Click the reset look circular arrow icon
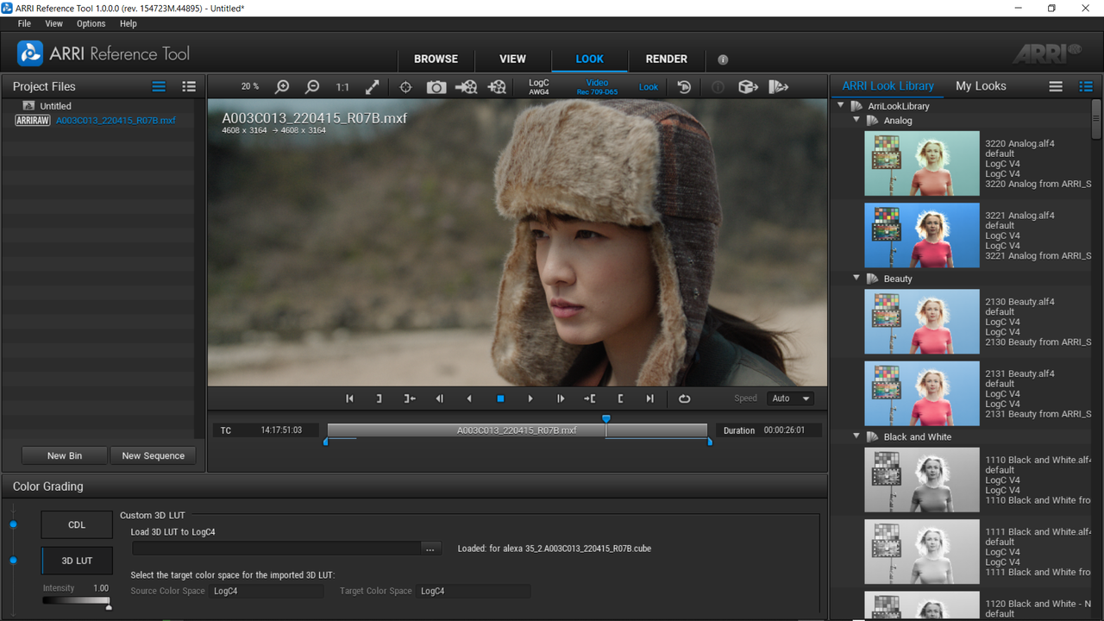 pos(684,86)
